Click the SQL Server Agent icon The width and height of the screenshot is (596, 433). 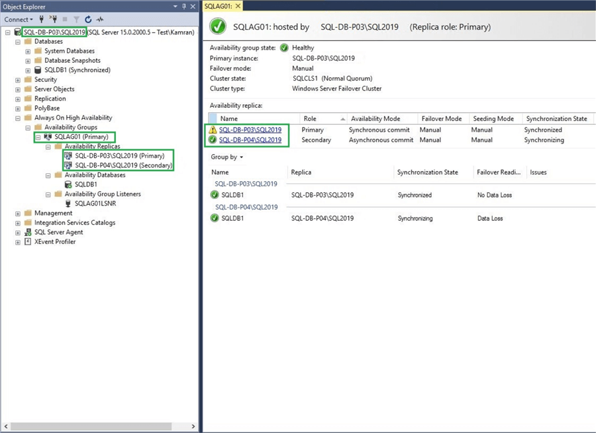click(x=28, y=232)
